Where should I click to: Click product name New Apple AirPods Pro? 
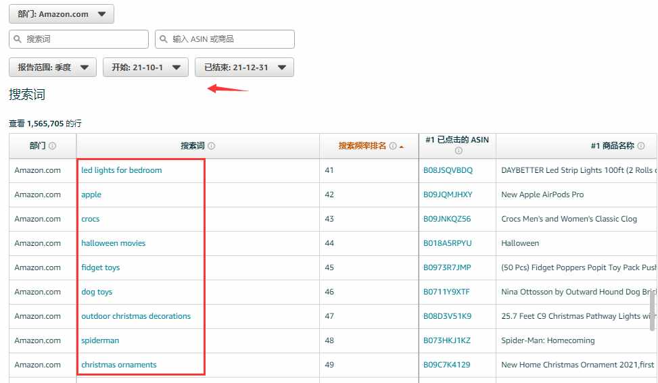pyautogui.click(x=542, y=195)
